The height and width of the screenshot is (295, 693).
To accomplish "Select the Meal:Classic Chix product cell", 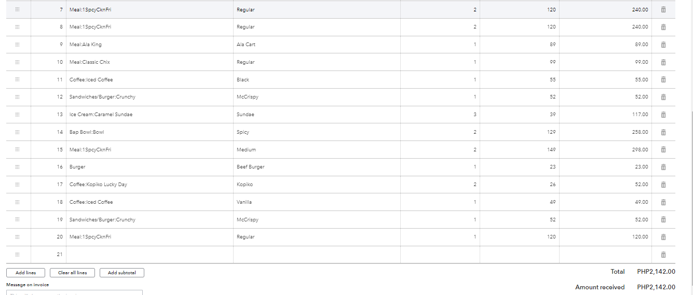I will 150,62.
